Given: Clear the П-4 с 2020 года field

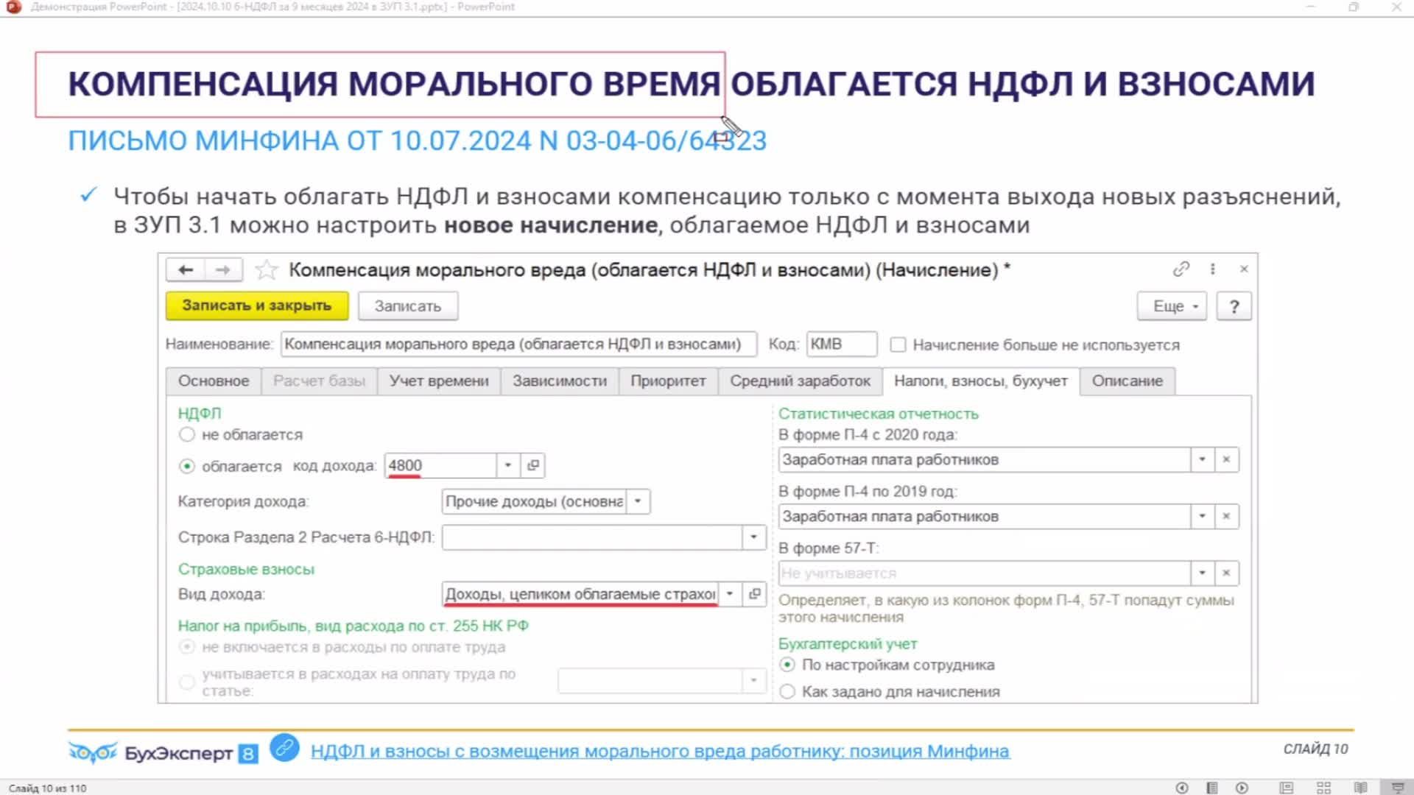Looking at the screenshot, I should pos(1226,459).
